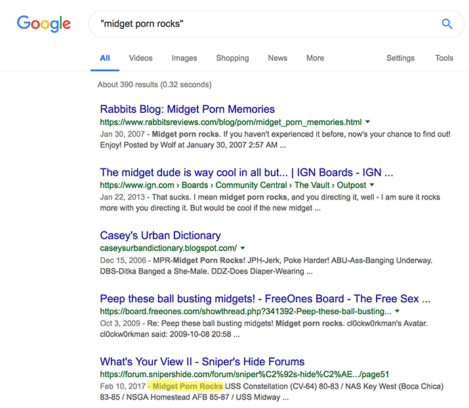
Task: Click the 'Dec 15, 2006' snippet date
Action: (123, 260)
